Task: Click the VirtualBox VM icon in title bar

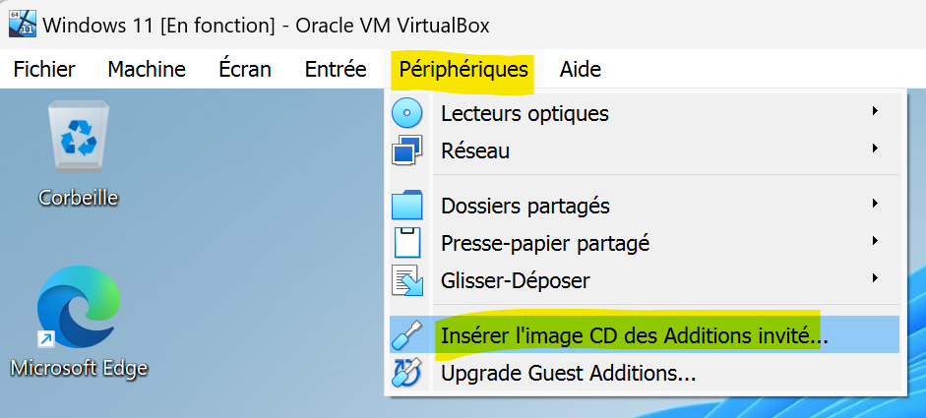Action: pos(23,24)
